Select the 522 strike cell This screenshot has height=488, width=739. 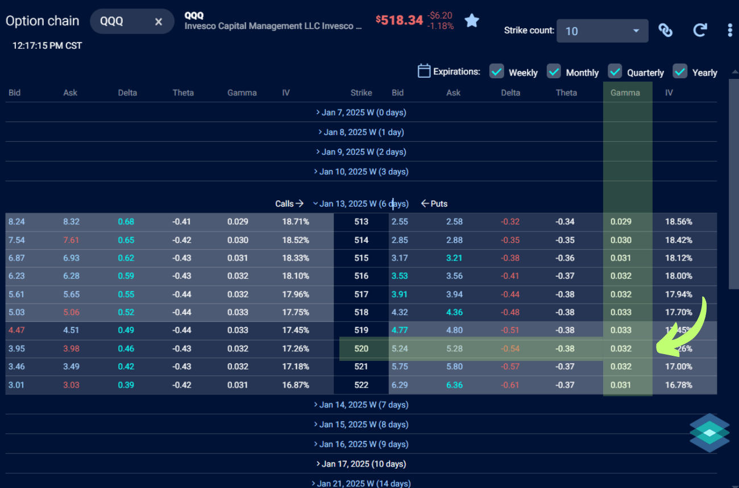pyautogui.click(x=361, y=385)
